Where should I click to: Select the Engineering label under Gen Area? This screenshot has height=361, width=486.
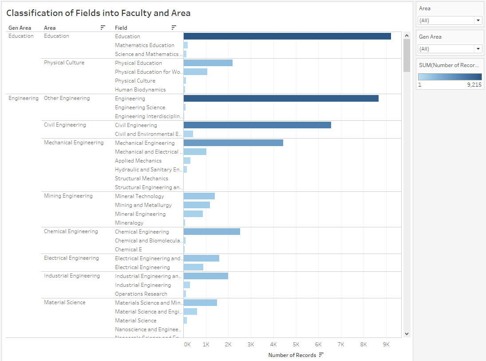point(23,98)
